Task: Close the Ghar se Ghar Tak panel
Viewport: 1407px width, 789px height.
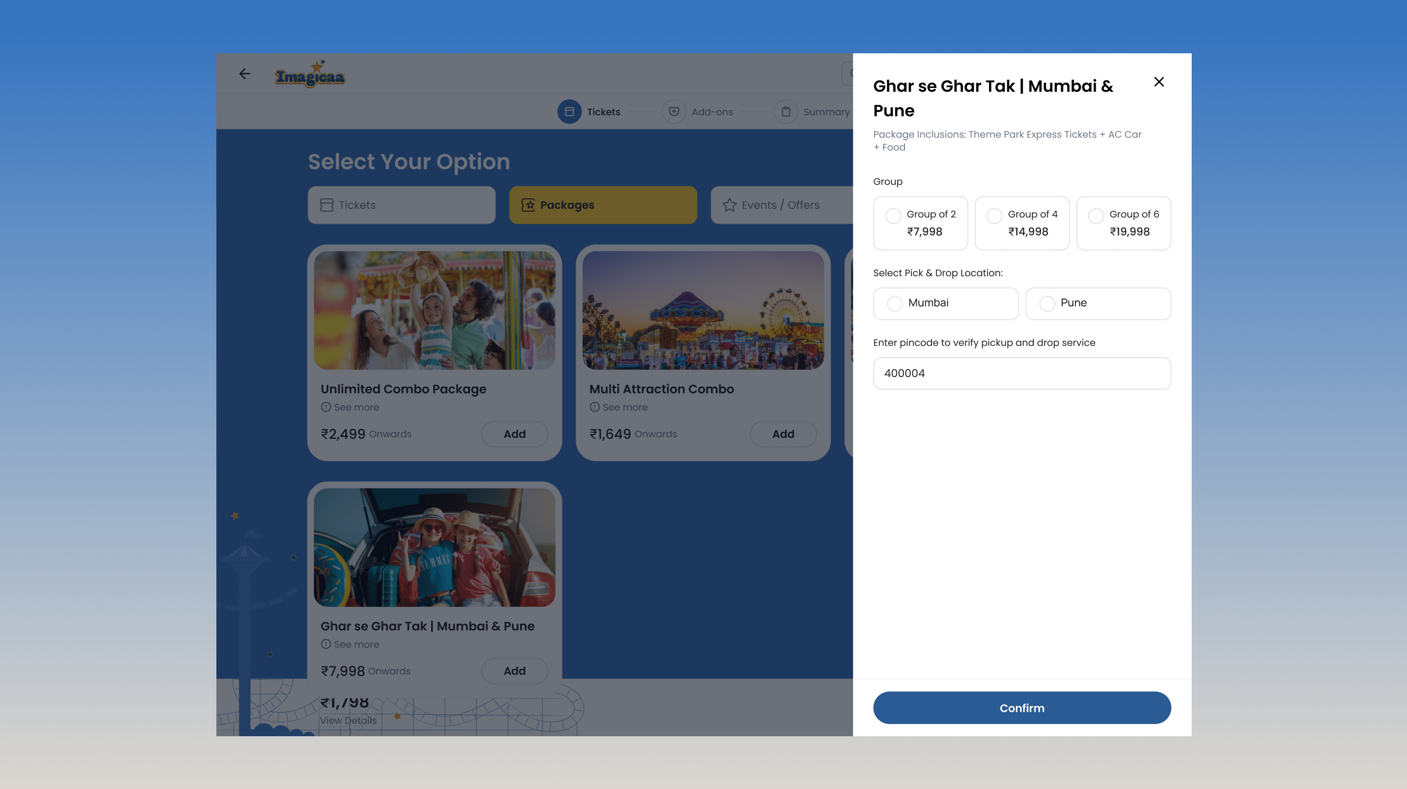Action: click(x=1159, y=82)
